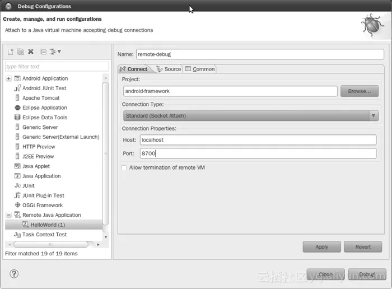The width and height of the screenshot is (392, 289).
Task: Expand the Android Application tree node
Action: point(9,79)
